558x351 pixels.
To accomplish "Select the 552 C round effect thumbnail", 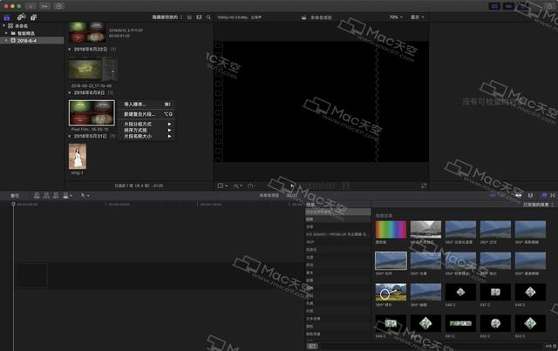I will (495, 323).
